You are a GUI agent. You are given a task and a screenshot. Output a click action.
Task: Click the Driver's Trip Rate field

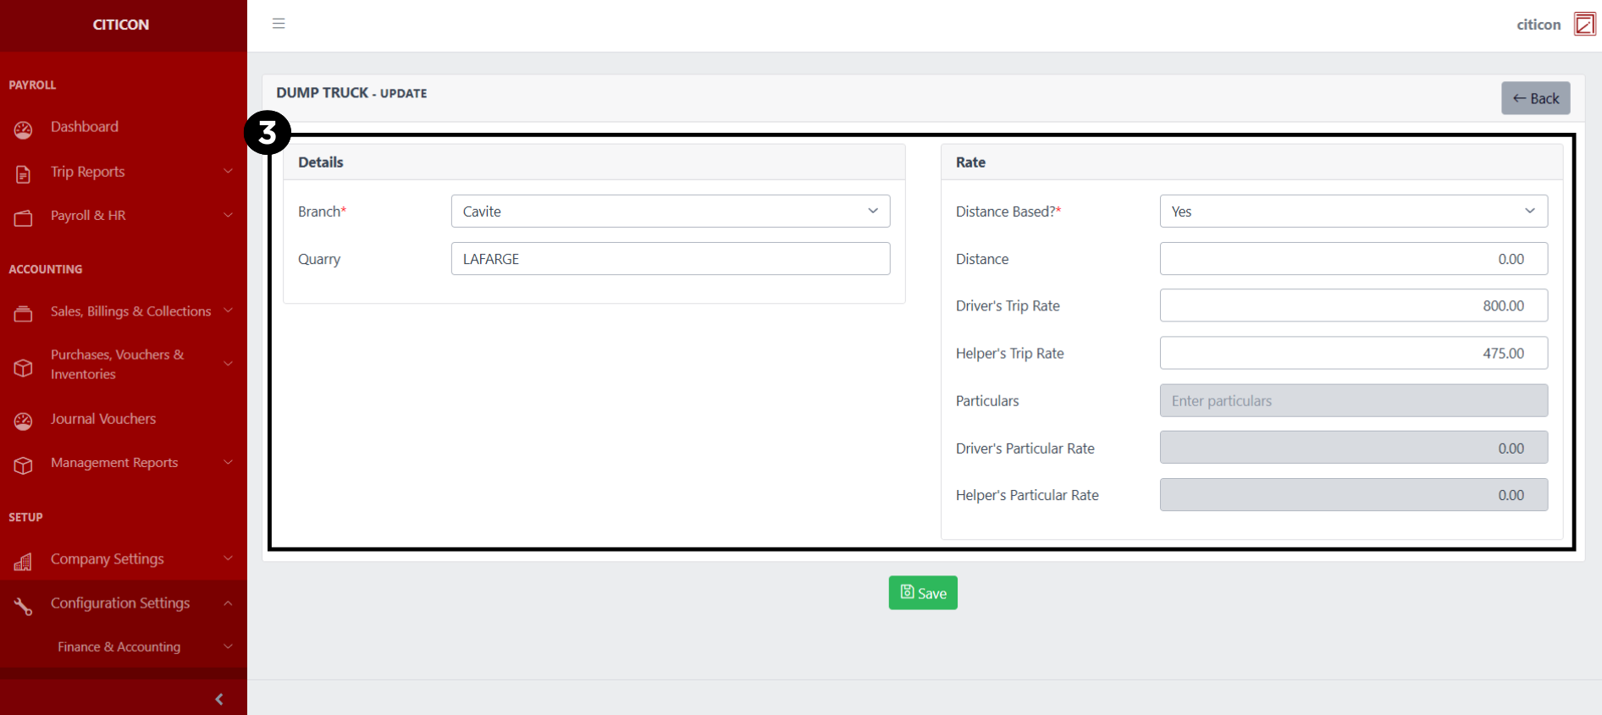1353,305
